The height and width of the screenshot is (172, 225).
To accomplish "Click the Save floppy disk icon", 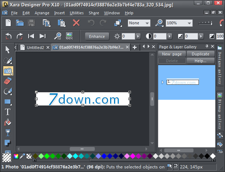I will click(31, 23).
